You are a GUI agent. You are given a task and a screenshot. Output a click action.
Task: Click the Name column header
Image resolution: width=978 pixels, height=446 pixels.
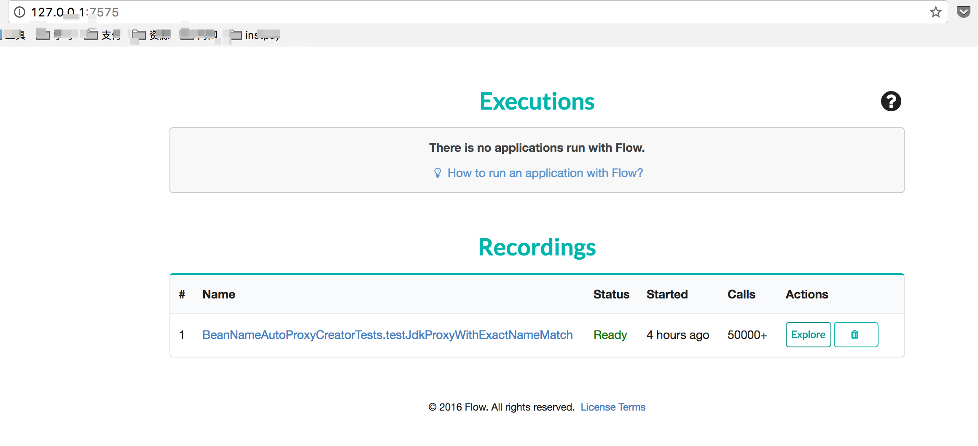218,295
